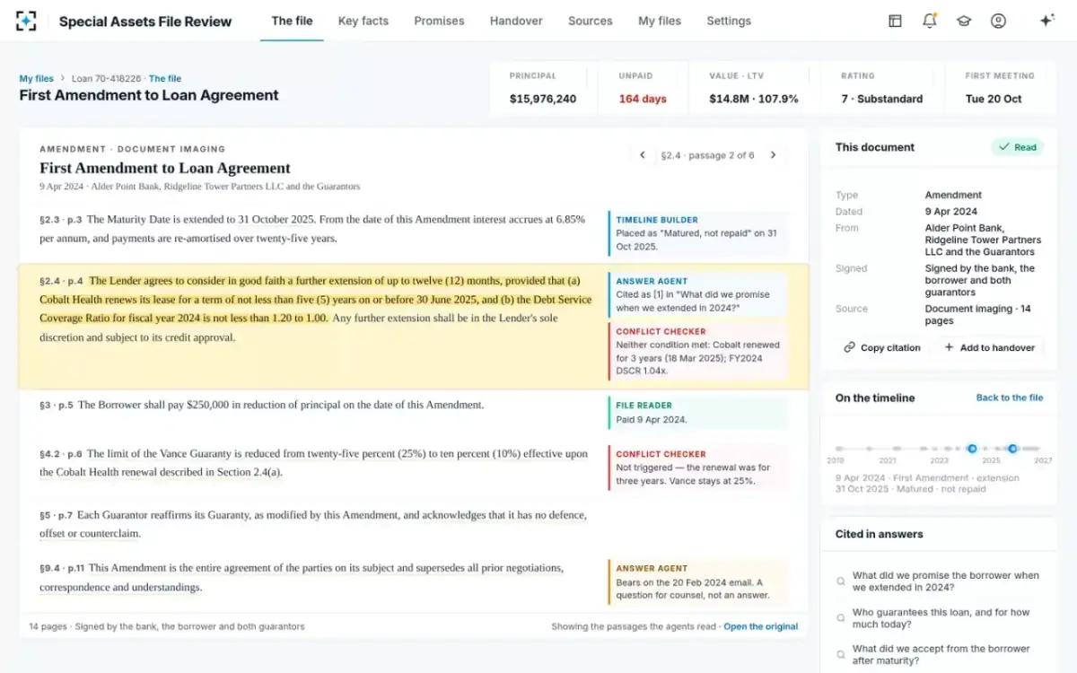1077x673 pixels.
Task: Open the layout panel icon
Action: 895,21
